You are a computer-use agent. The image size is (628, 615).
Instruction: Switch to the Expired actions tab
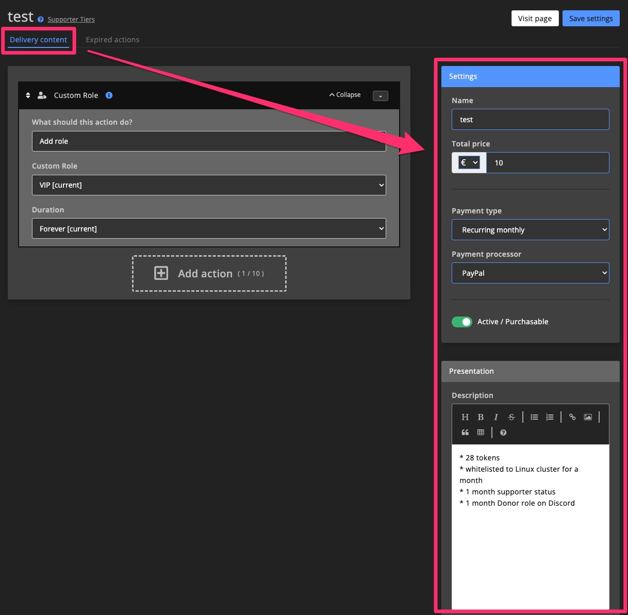112,39
